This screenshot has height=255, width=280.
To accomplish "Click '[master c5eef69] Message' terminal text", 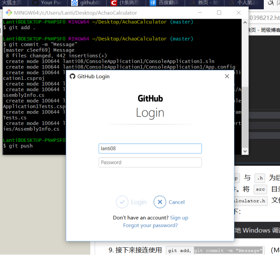I will point(38,50).
